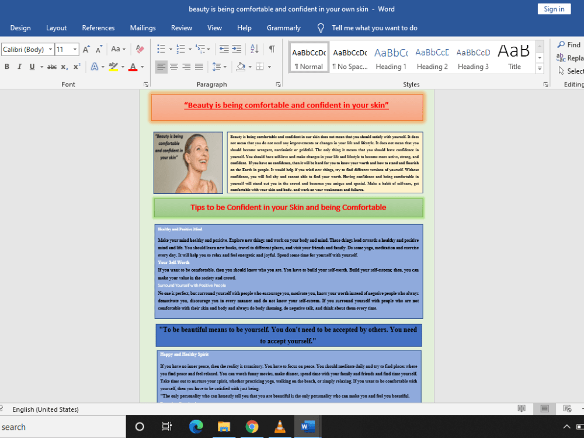The width and height of the screenshot is (584, 438).
Task: Toggle Italic formatting
Action: (19, 67)
